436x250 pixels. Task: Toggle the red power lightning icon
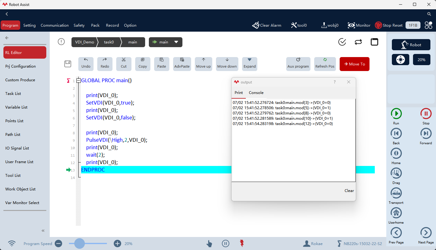click(242, 243)
